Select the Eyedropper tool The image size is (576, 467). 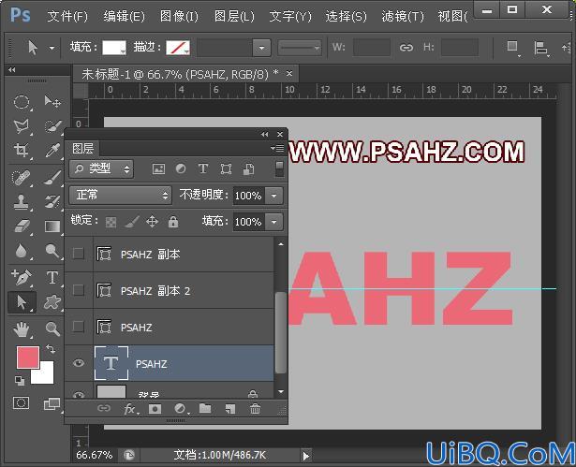(52, 150)
